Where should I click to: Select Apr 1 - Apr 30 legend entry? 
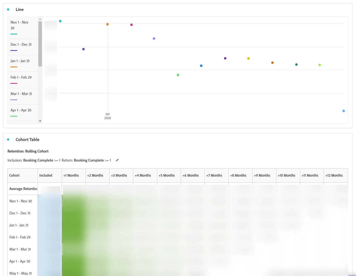(23, 113)
